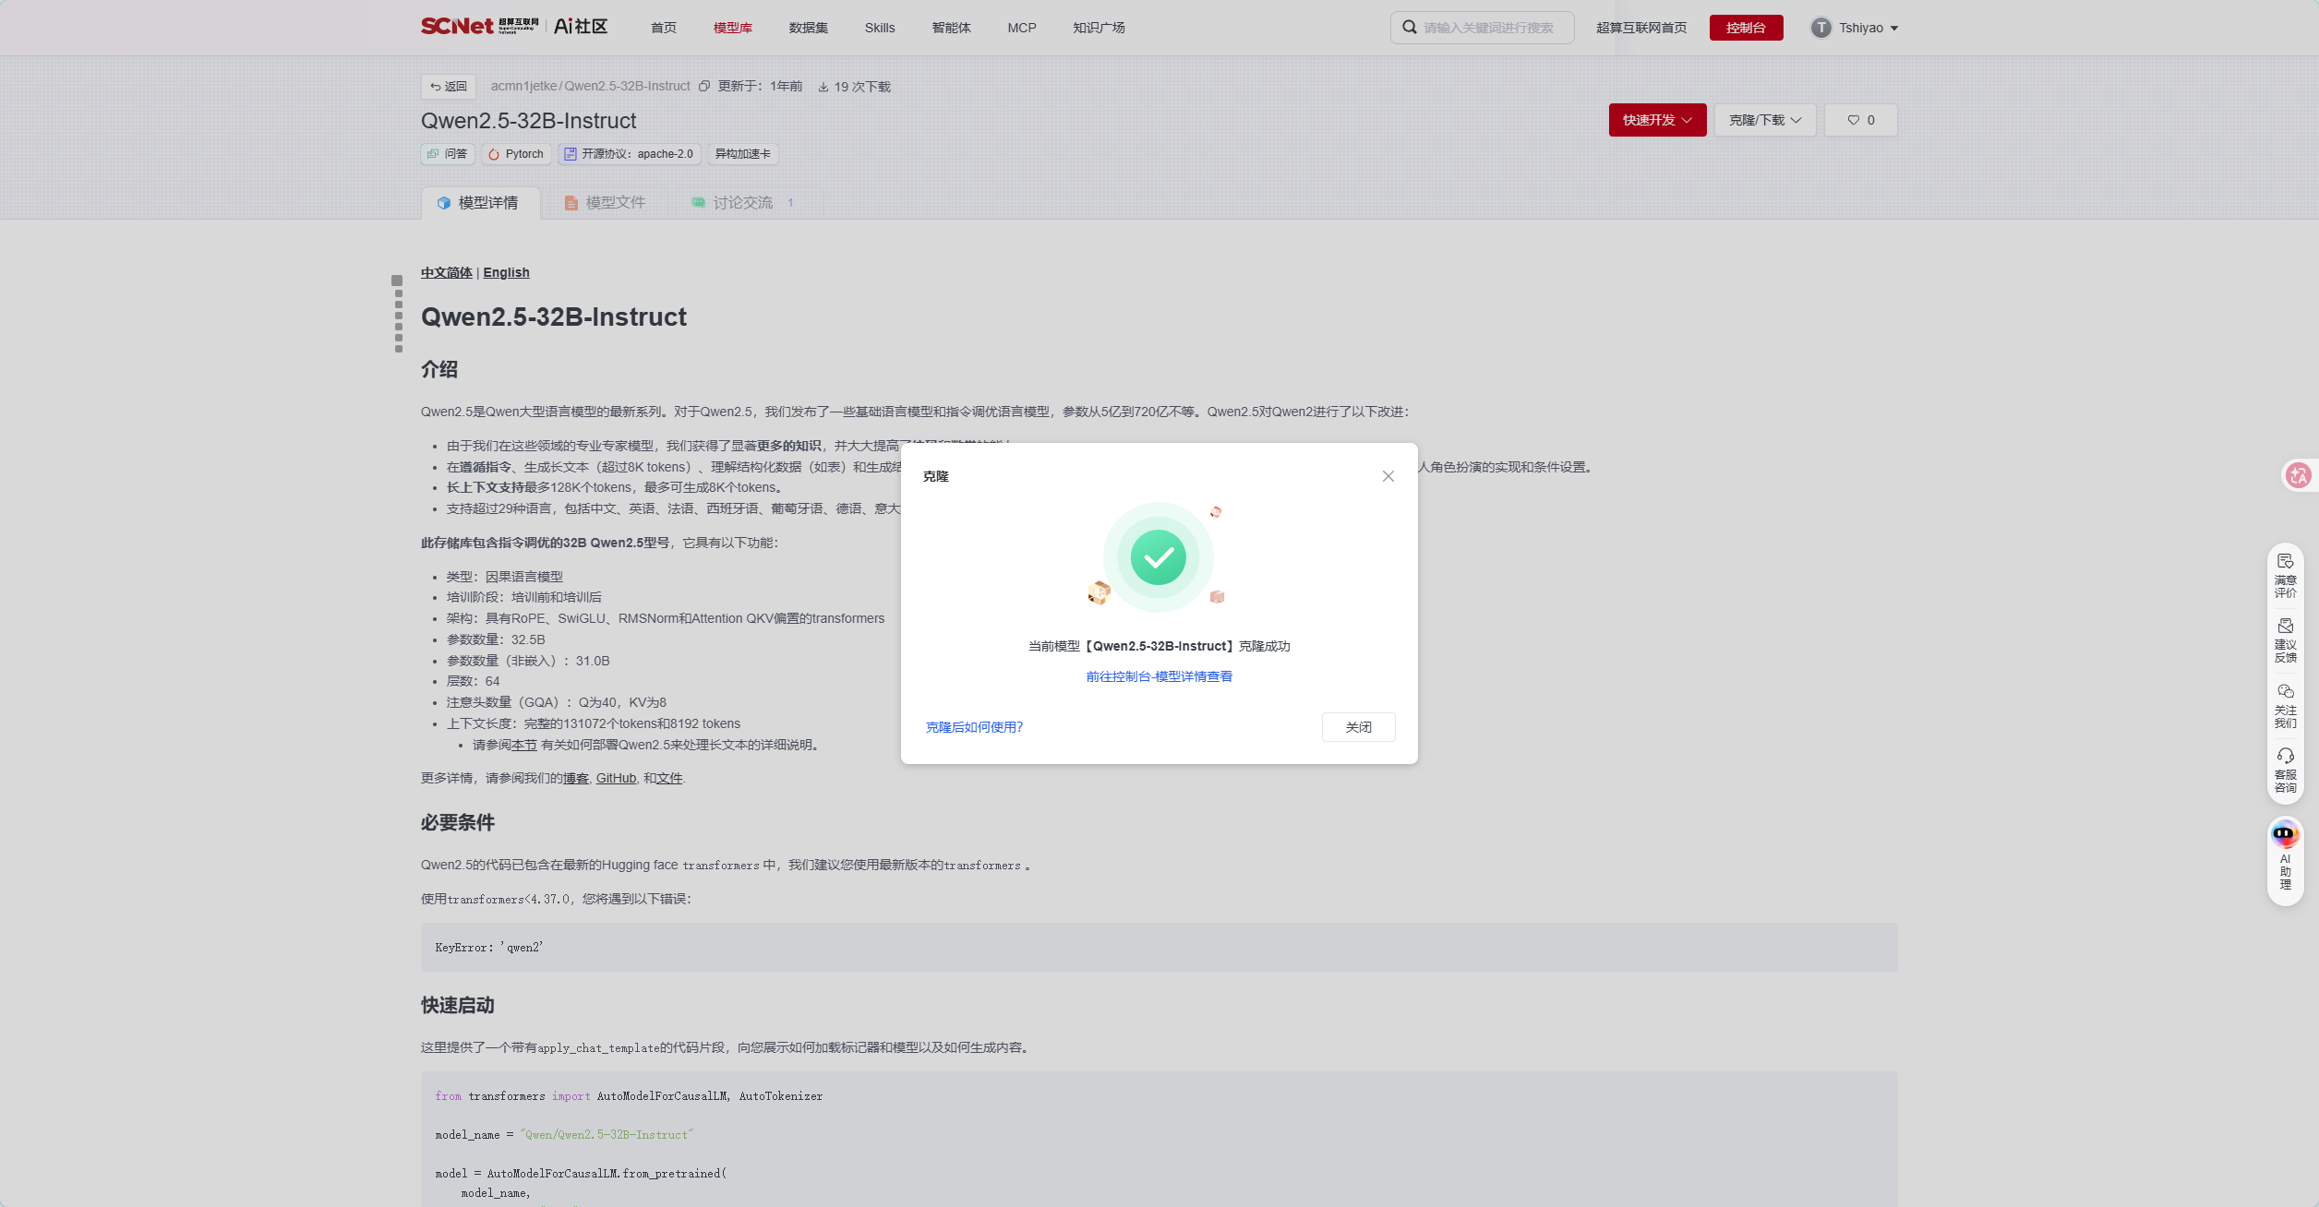Close the clone dialog with X
The image size is (2319, 1207).
click(1388, 476)
